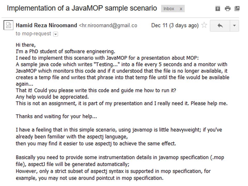Print the email using the printer icon

point(227,9)
